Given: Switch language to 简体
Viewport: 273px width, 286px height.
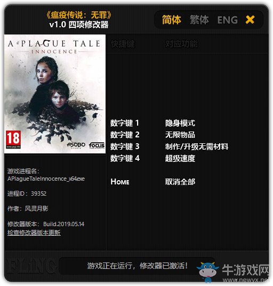Looking at the screenshot, I should point(171,20).
